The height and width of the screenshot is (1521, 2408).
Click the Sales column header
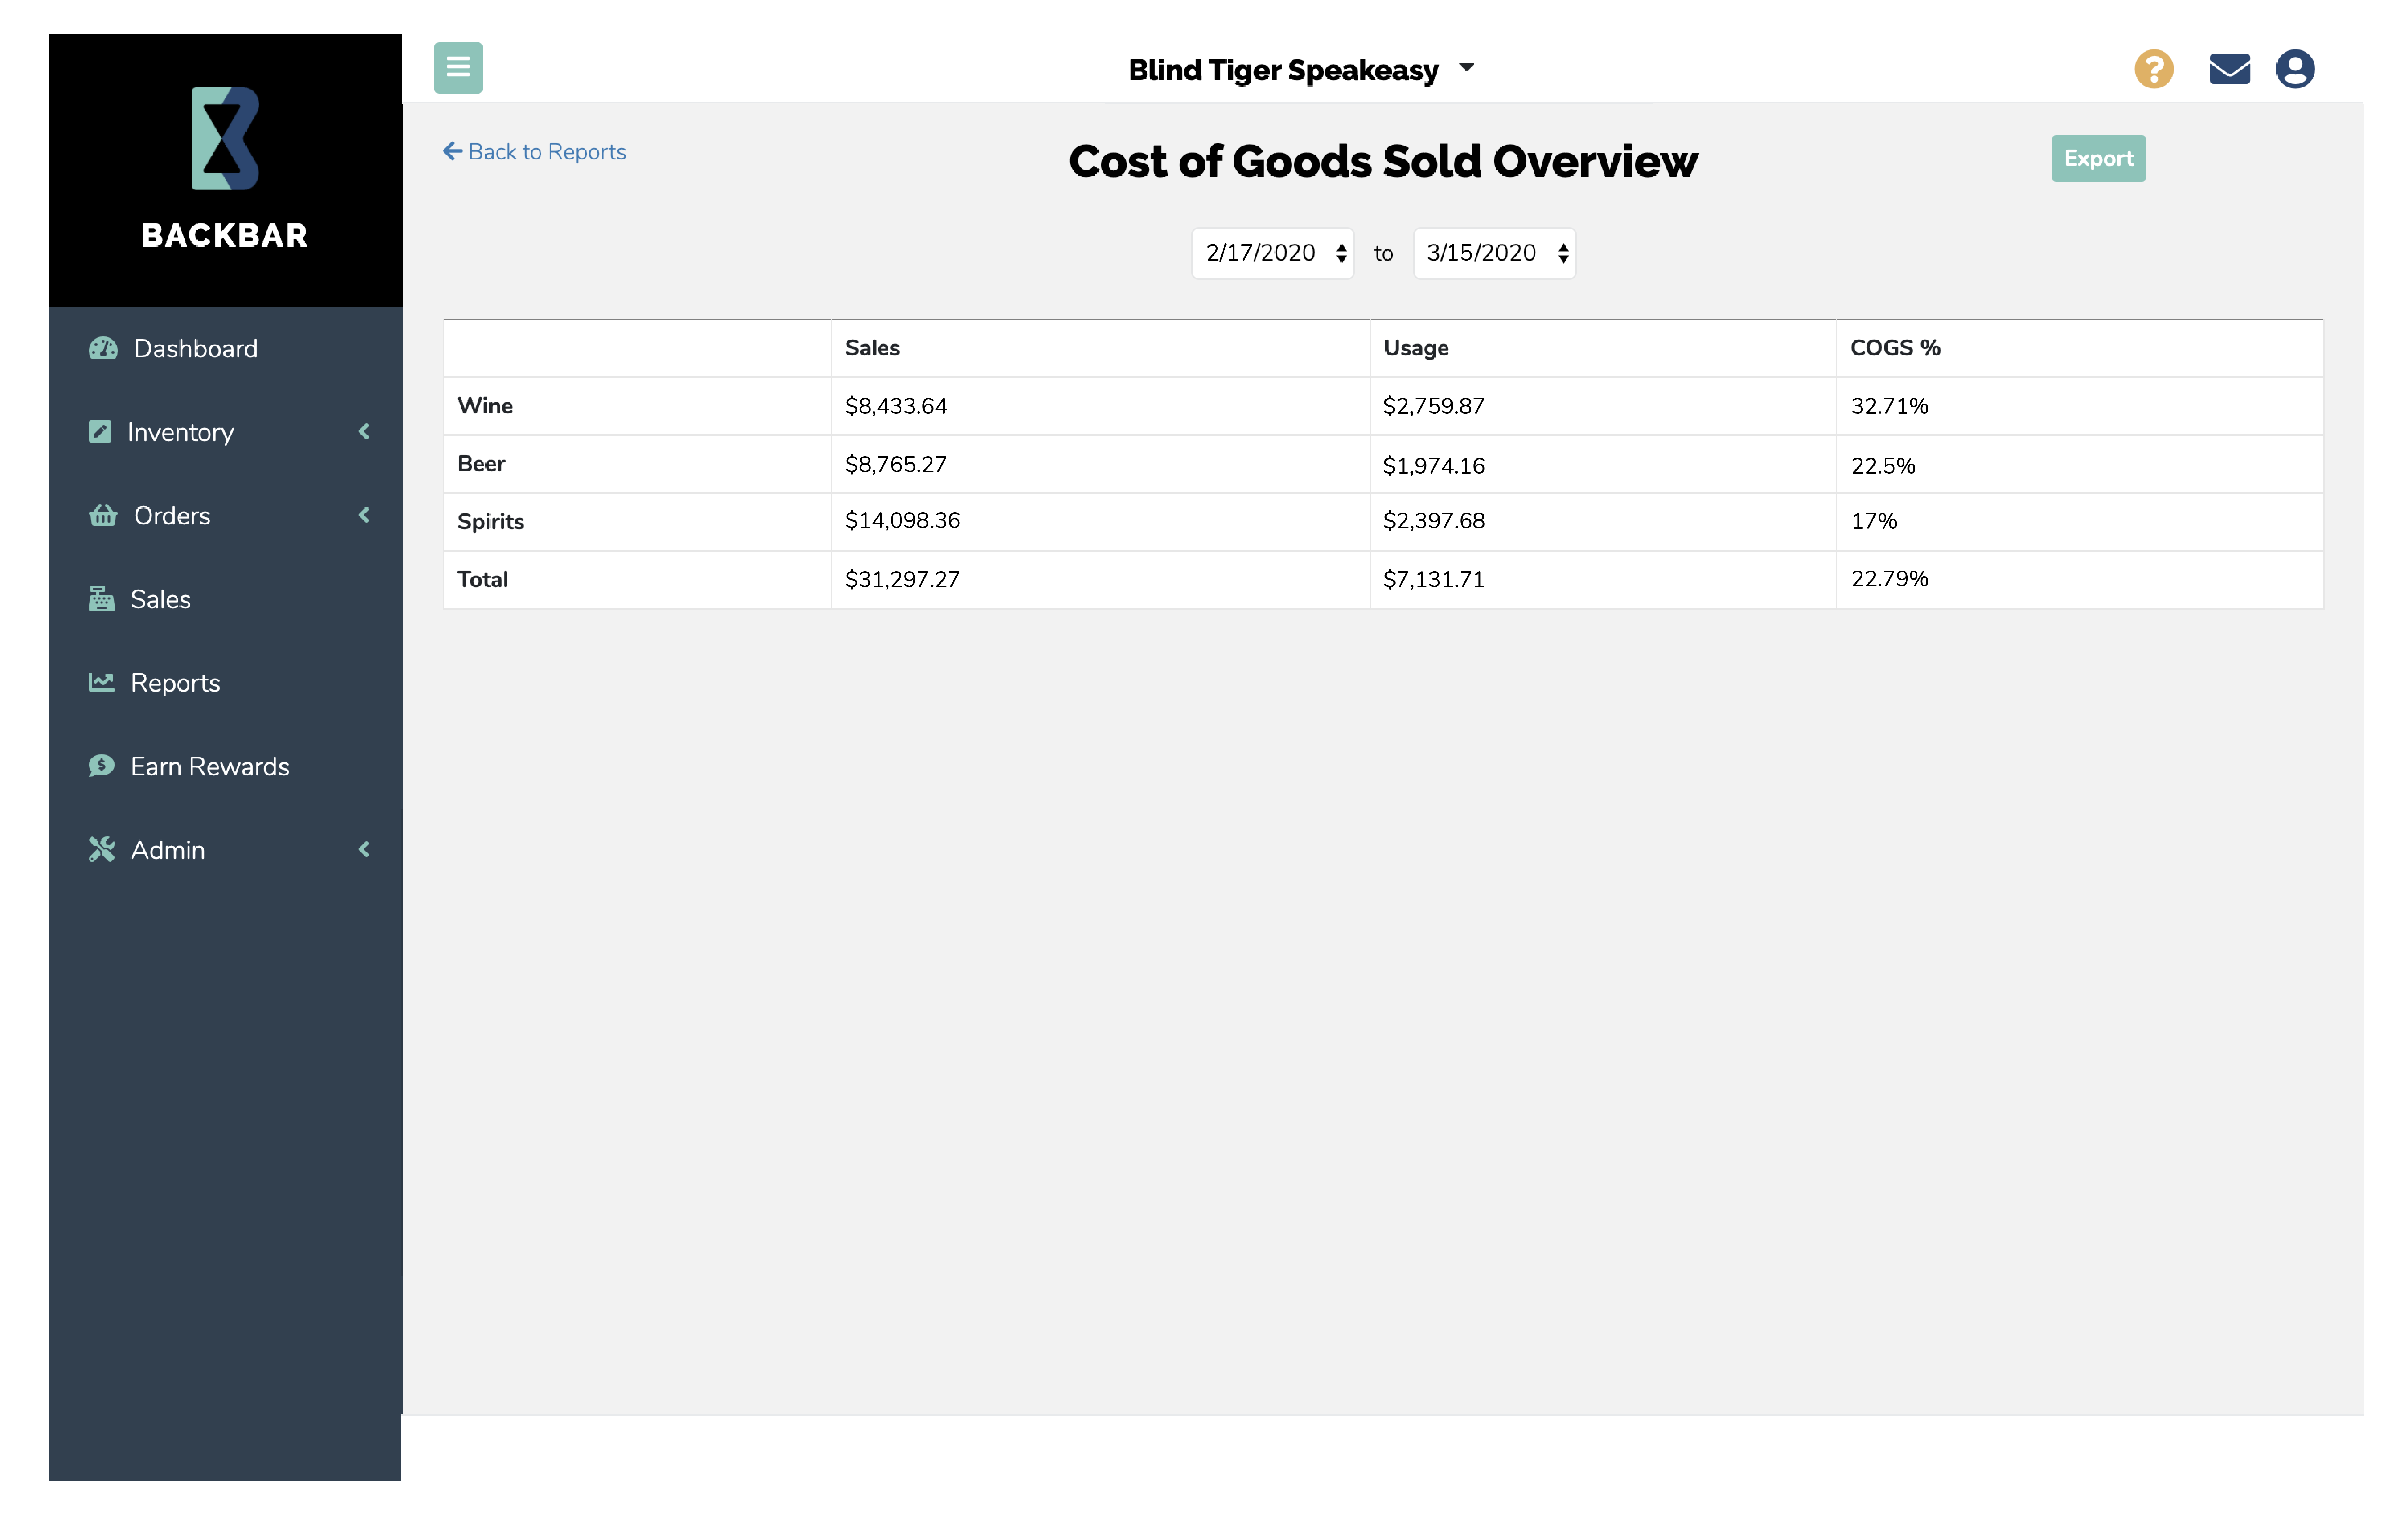pos(872,348)
